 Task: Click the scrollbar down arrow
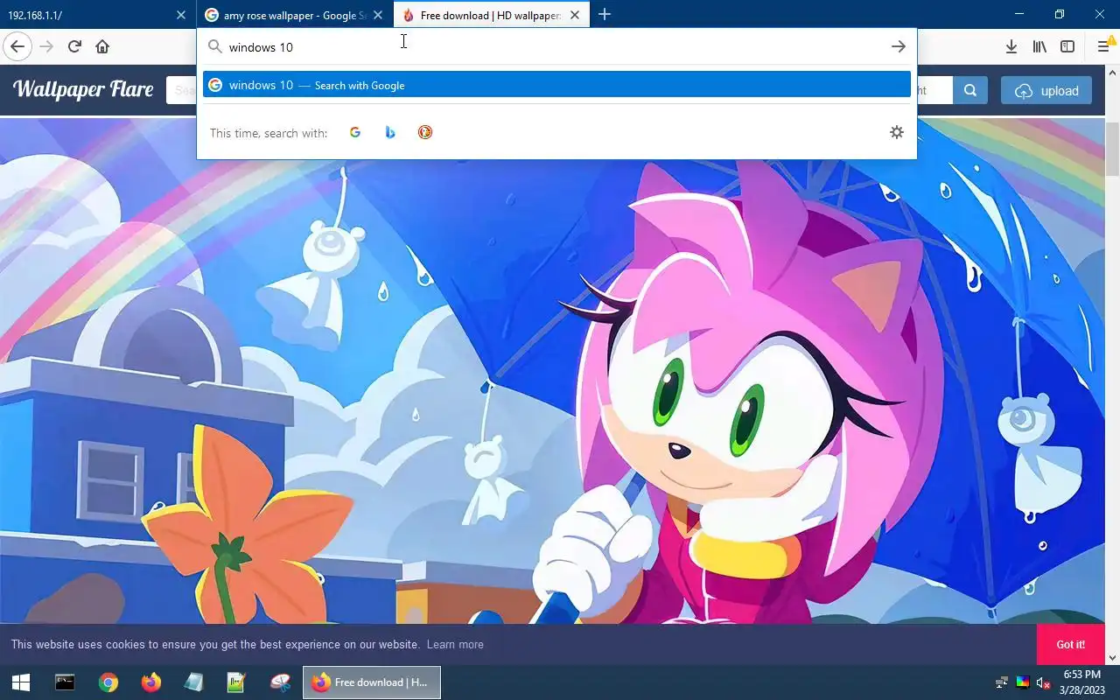click(x=1112, y=658)
